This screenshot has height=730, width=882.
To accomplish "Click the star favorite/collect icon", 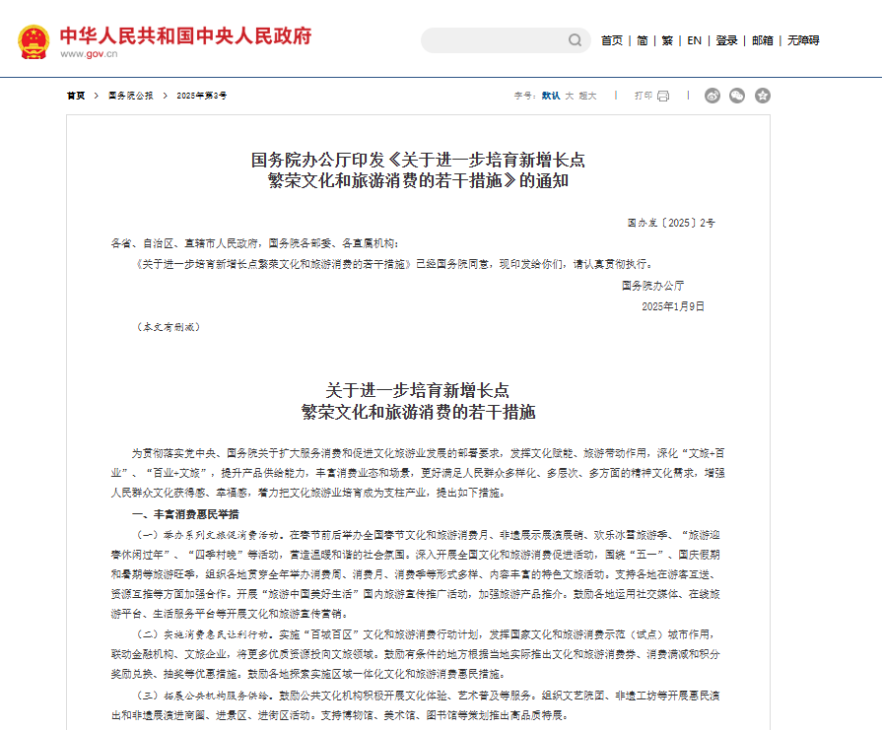I will coord(763,97).
